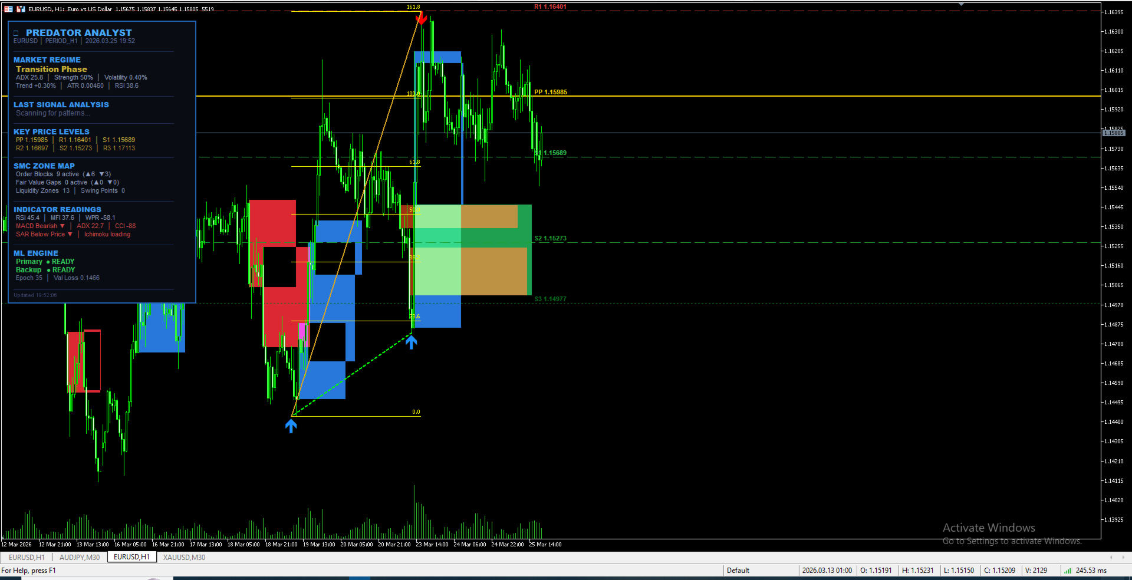Click the Default profile status field
This screenshot has height=580, width=1132.
point(761,571)
